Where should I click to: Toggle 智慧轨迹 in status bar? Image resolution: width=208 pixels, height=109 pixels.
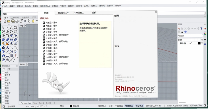[x=139, y=106]
